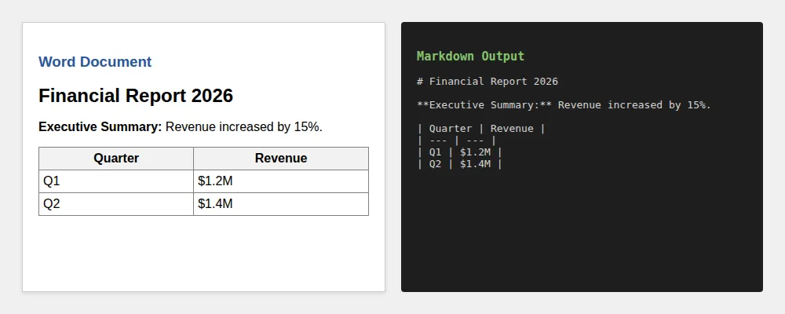The width and height of the screenshot is (785, 314).
Task: Select the Q2 cell in the table
Action: tap(116, 204)
